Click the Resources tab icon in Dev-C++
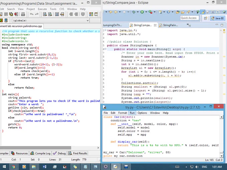 point(13,153)
